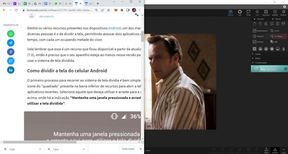Click the Pro version banner
Screen dimensions: 288x154
pyautogui.click(x=269, y=69)
